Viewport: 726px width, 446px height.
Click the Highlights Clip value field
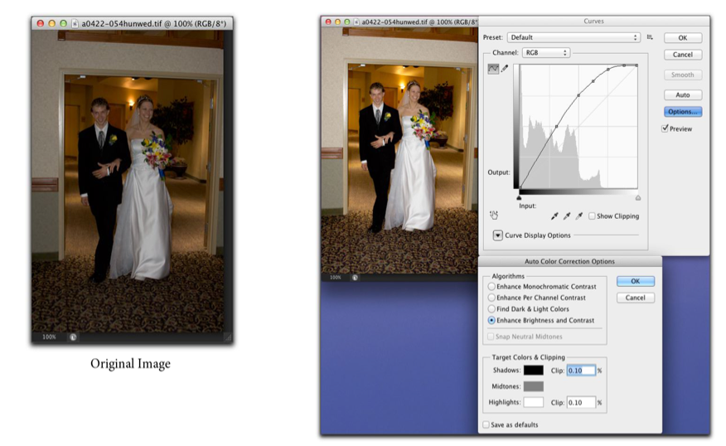tap(581, 402)
